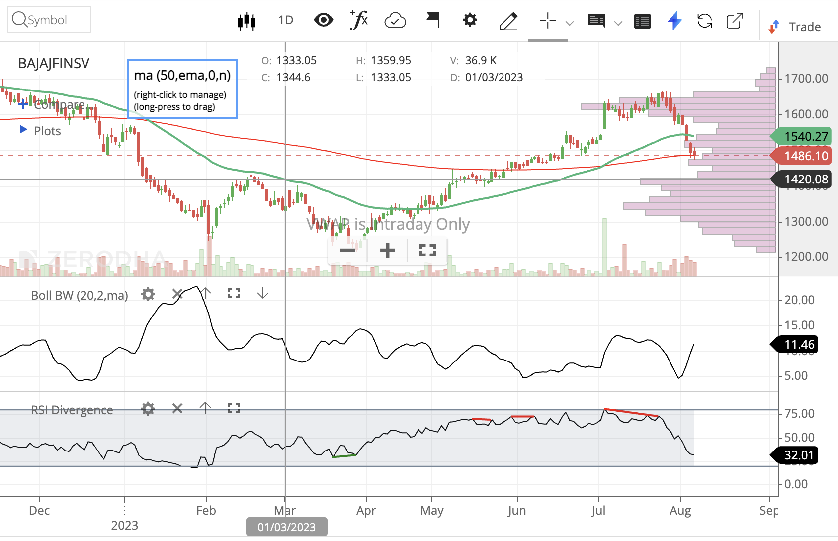Close the RSI Divergence panel
This screenshot has width=838, height=541.
click(177, 408)
